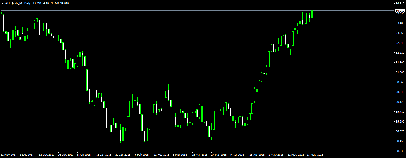The image size is (406, 158).
Task: Click the 92.640 price axis label
Action: (x=399, y=43)
